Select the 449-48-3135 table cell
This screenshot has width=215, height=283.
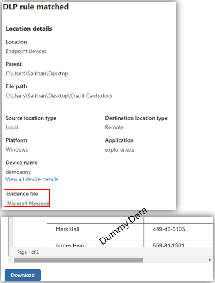(179, 232)
